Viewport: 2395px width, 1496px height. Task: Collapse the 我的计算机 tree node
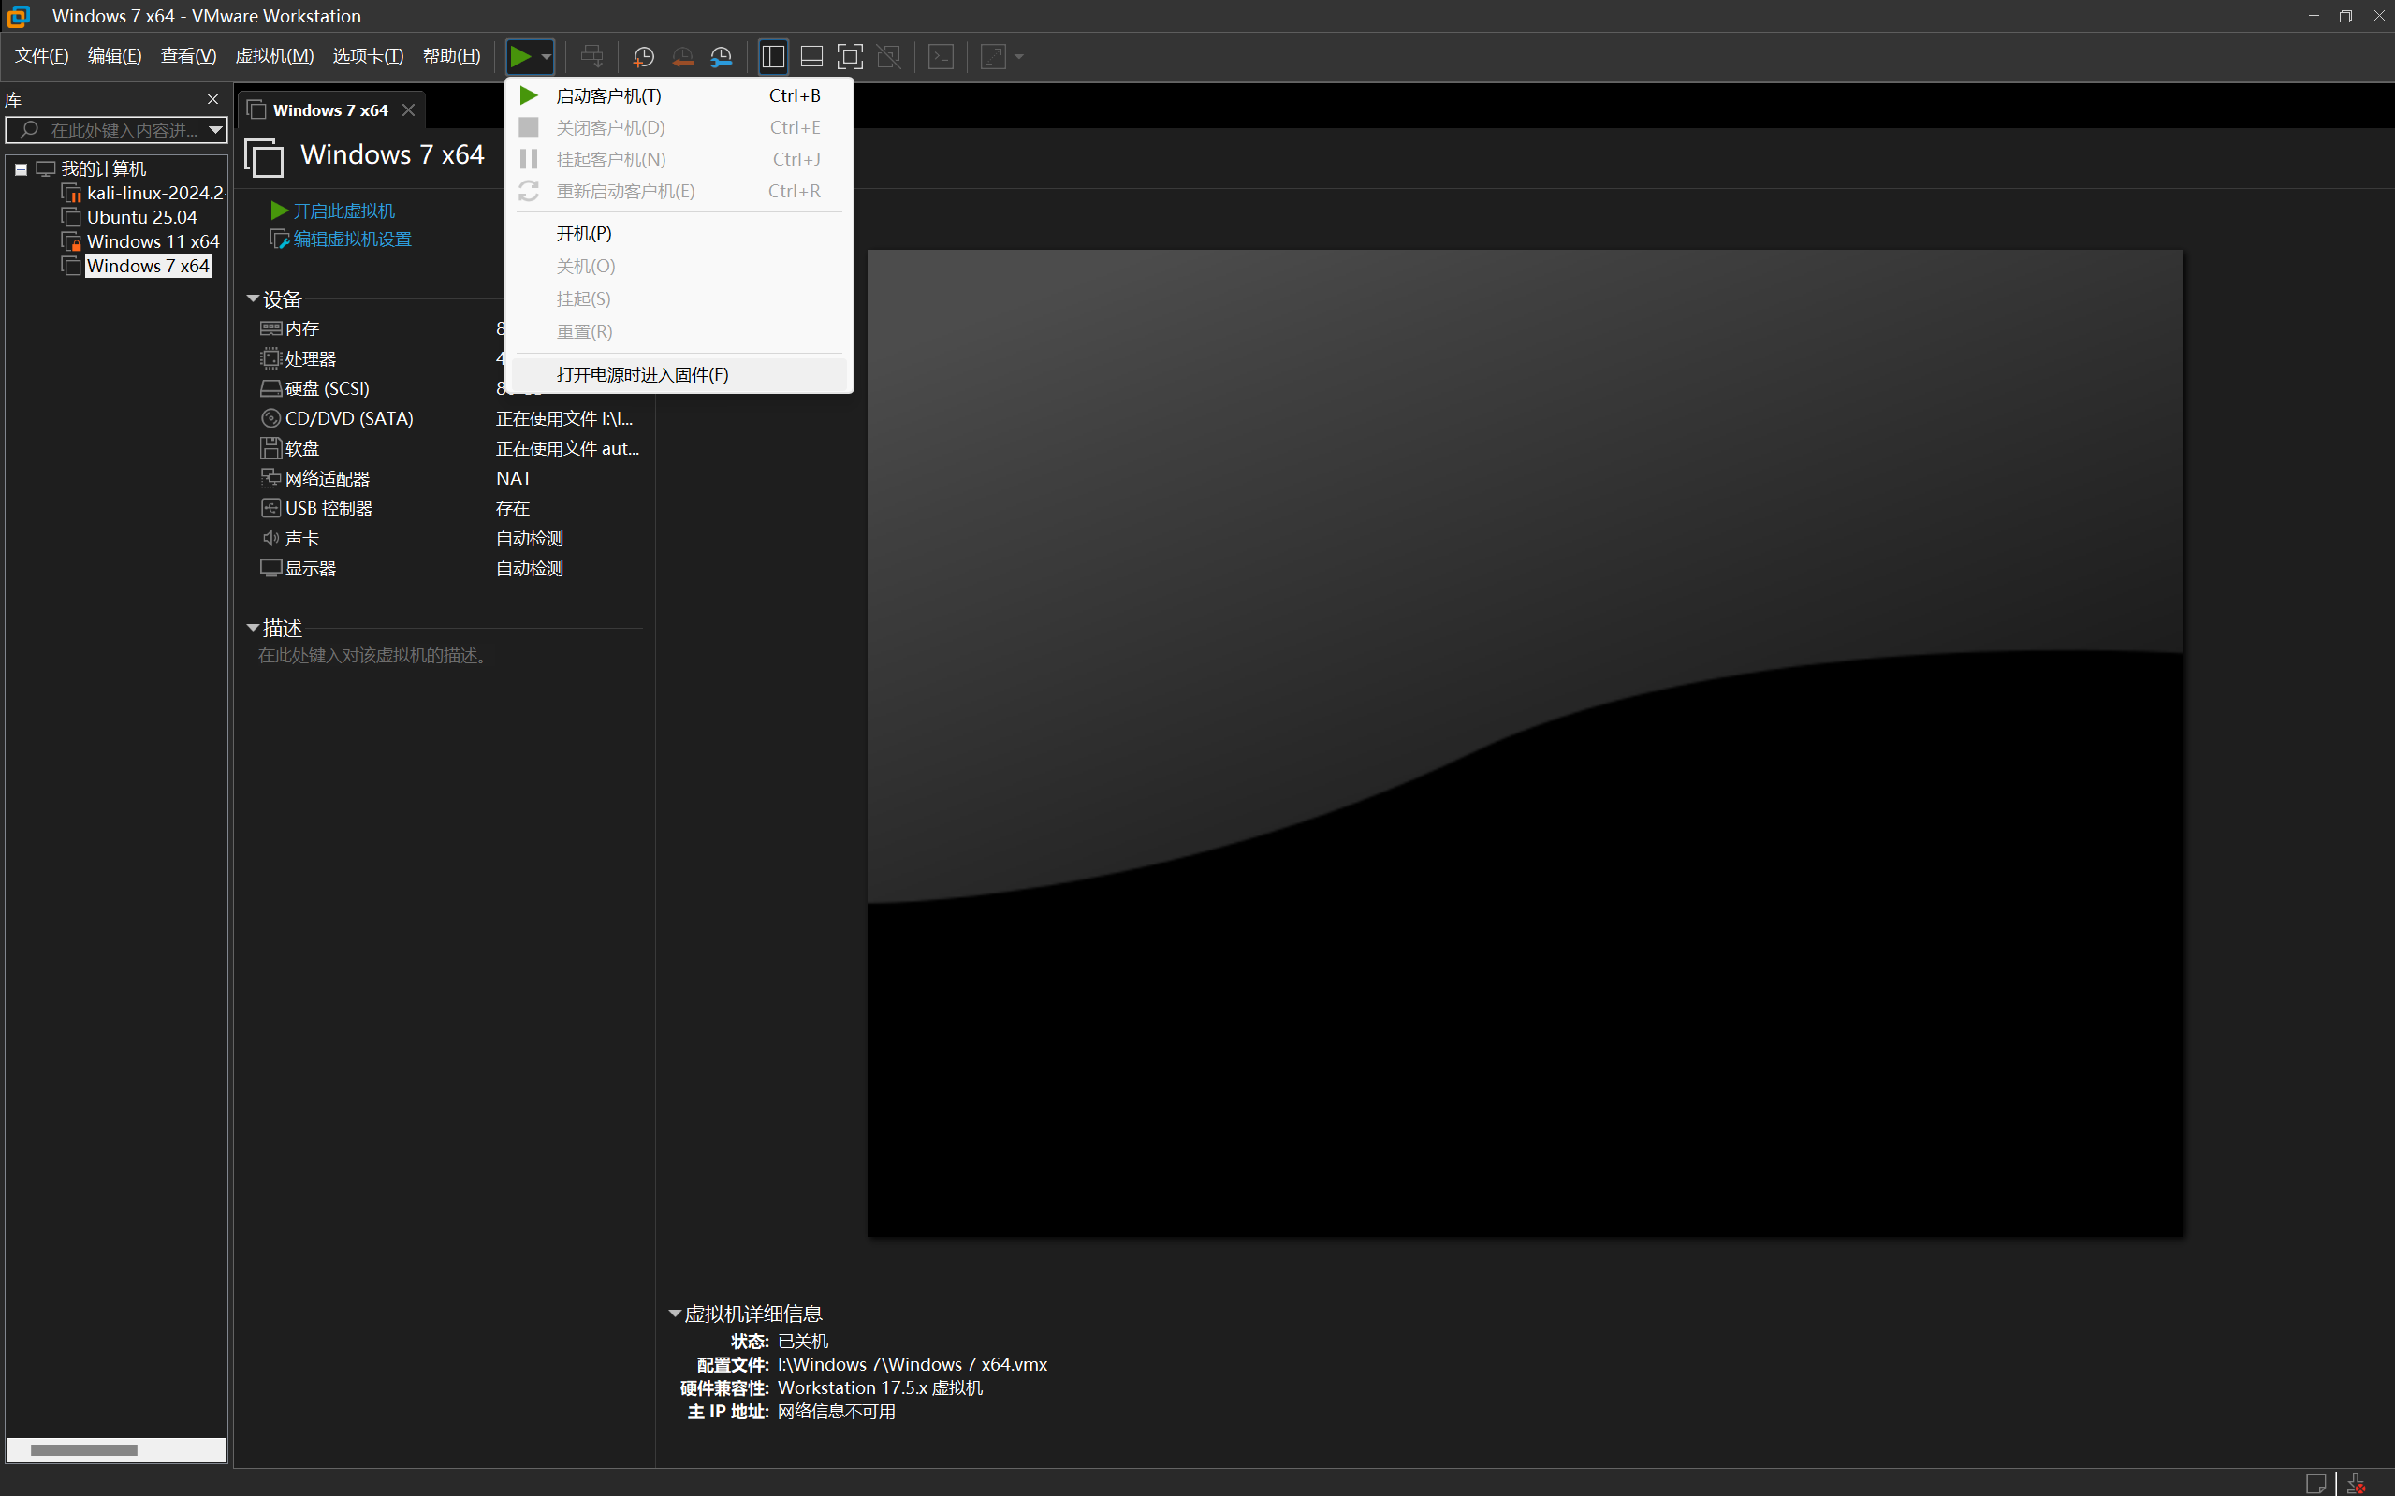point(21,169)
